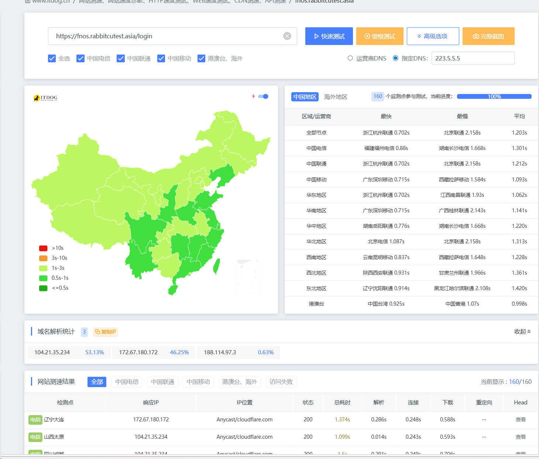Click the 电信 badge for 辽宁大连
The height and width of the screenshot is (459, 539).
35,420
